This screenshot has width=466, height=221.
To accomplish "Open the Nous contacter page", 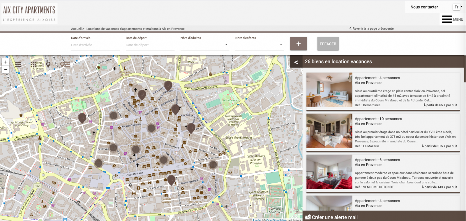I will tap(424, 7).
